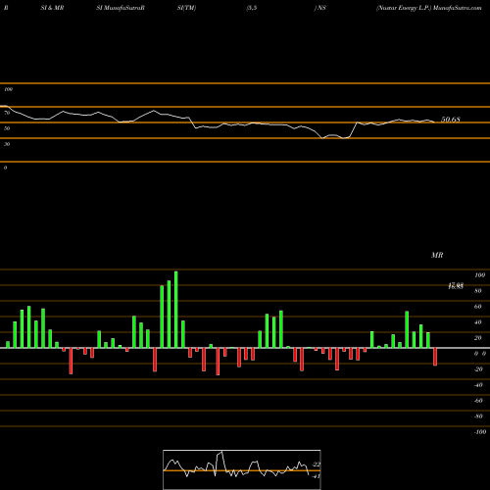Click the -41 value in mini chart
Viewport: 490px width, 490px height.
click(317, 476)
